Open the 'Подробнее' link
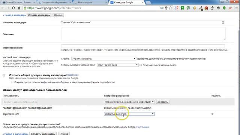The height and width of the screenshot is (135, 240). [72, 75]
